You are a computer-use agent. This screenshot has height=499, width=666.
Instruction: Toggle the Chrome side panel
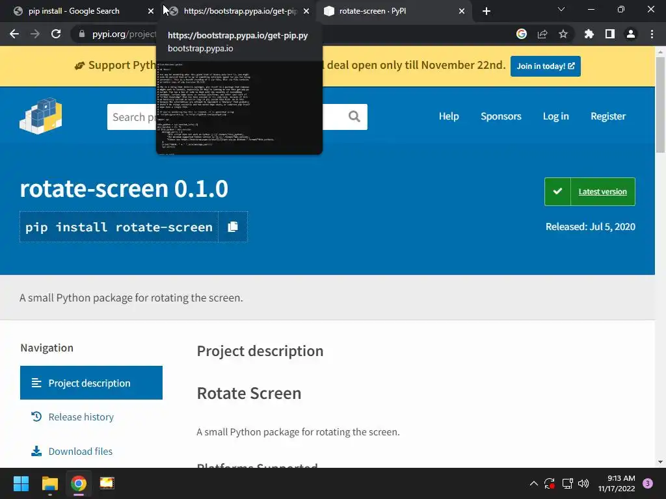pyautogui.click(x=610, y=34)
